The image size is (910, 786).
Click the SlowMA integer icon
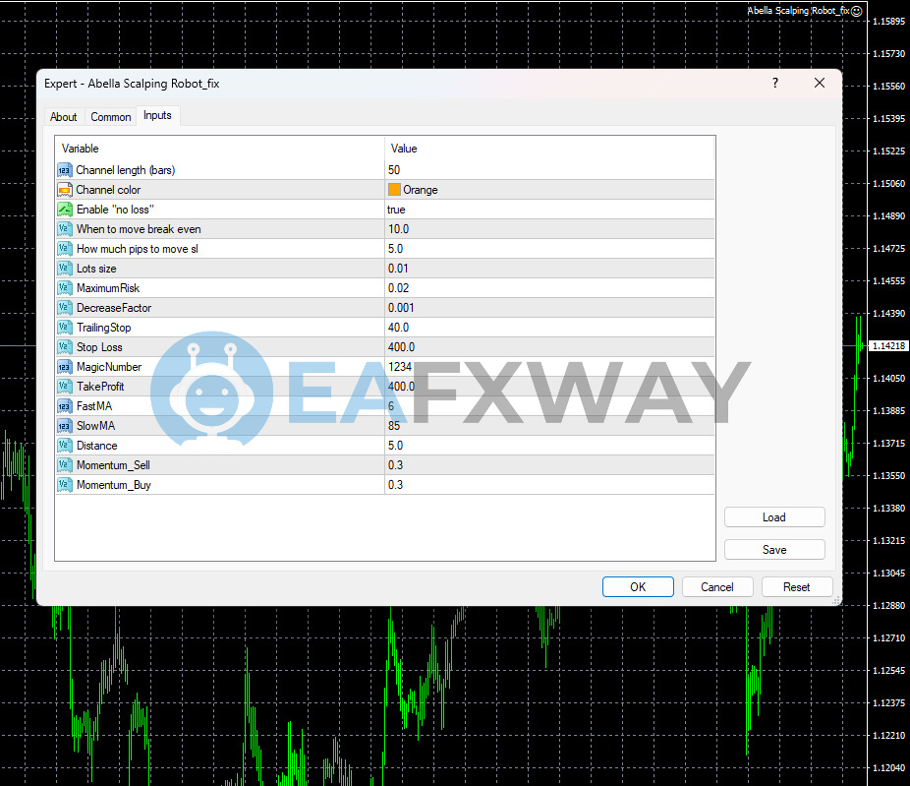coord(65,426)
